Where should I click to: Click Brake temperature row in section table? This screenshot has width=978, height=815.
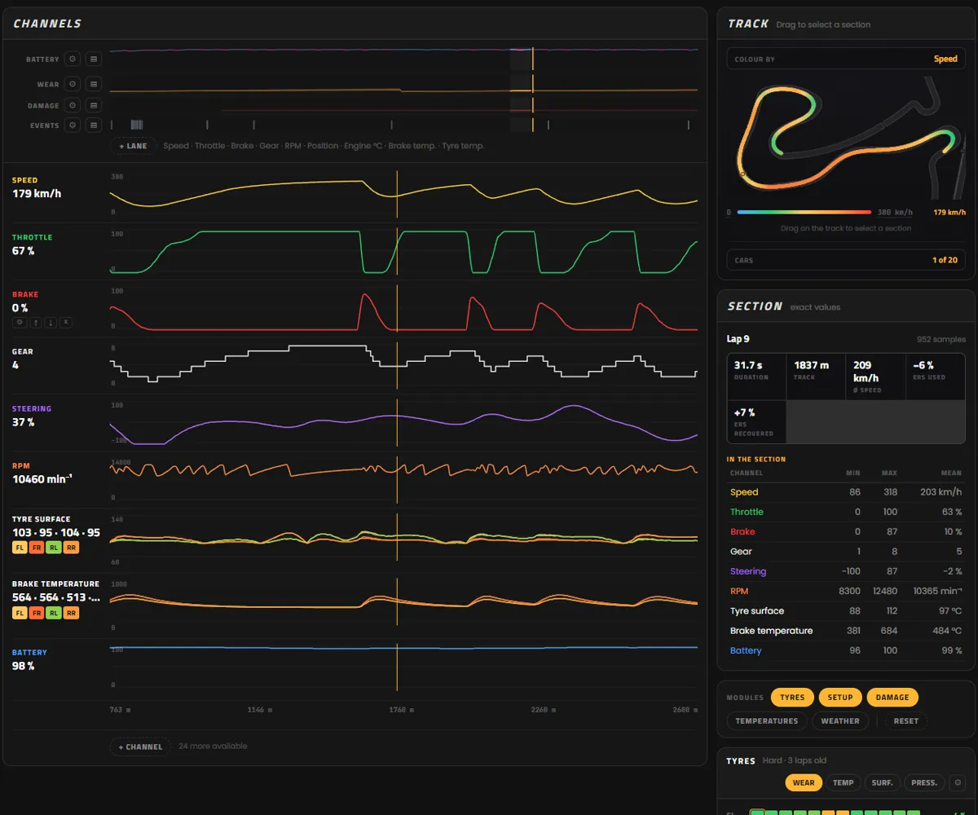(x=846, y=631)
